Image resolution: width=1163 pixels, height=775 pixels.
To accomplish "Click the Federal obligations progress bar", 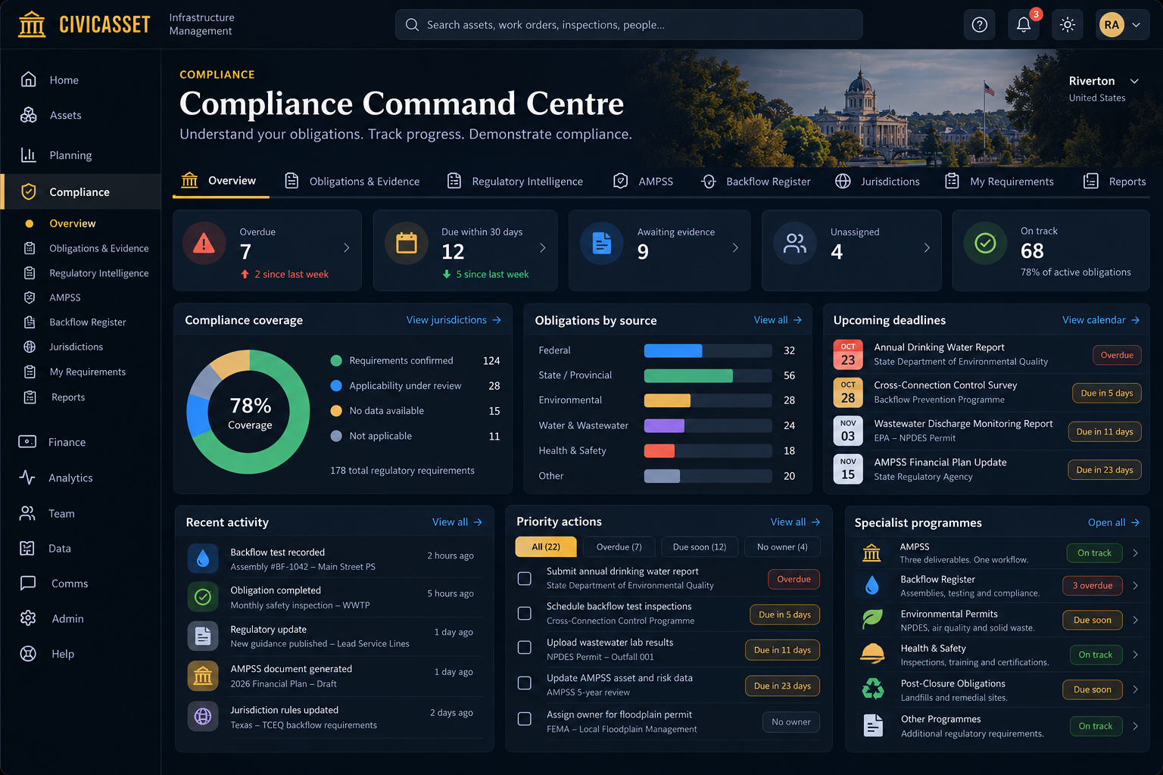I will pos(708,350).
